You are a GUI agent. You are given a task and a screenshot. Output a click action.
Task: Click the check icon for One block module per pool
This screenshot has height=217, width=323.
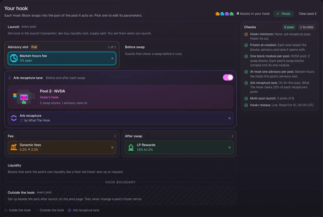tap(246, 56)
